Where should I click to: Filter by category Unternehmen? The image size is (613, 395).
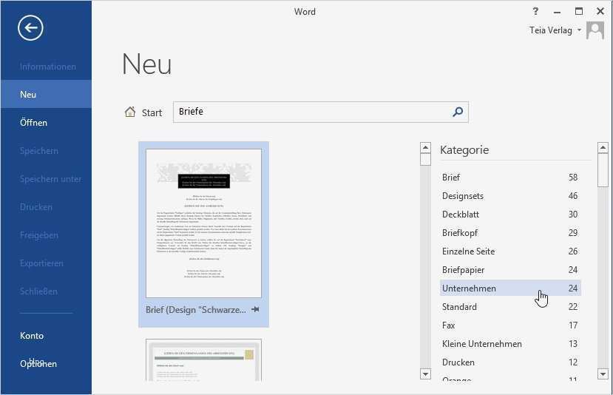(x=510, y=288)
